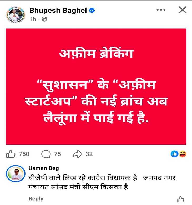Share the post using the arrow icon
The image size is (192, 205).
coord(77,154)
